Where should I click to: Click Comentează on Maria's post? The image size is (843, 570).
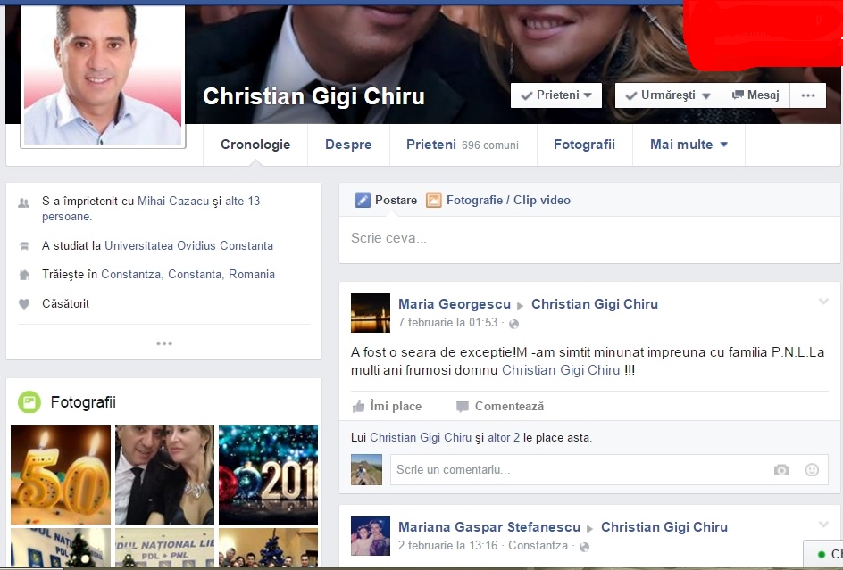click(500, 406)
